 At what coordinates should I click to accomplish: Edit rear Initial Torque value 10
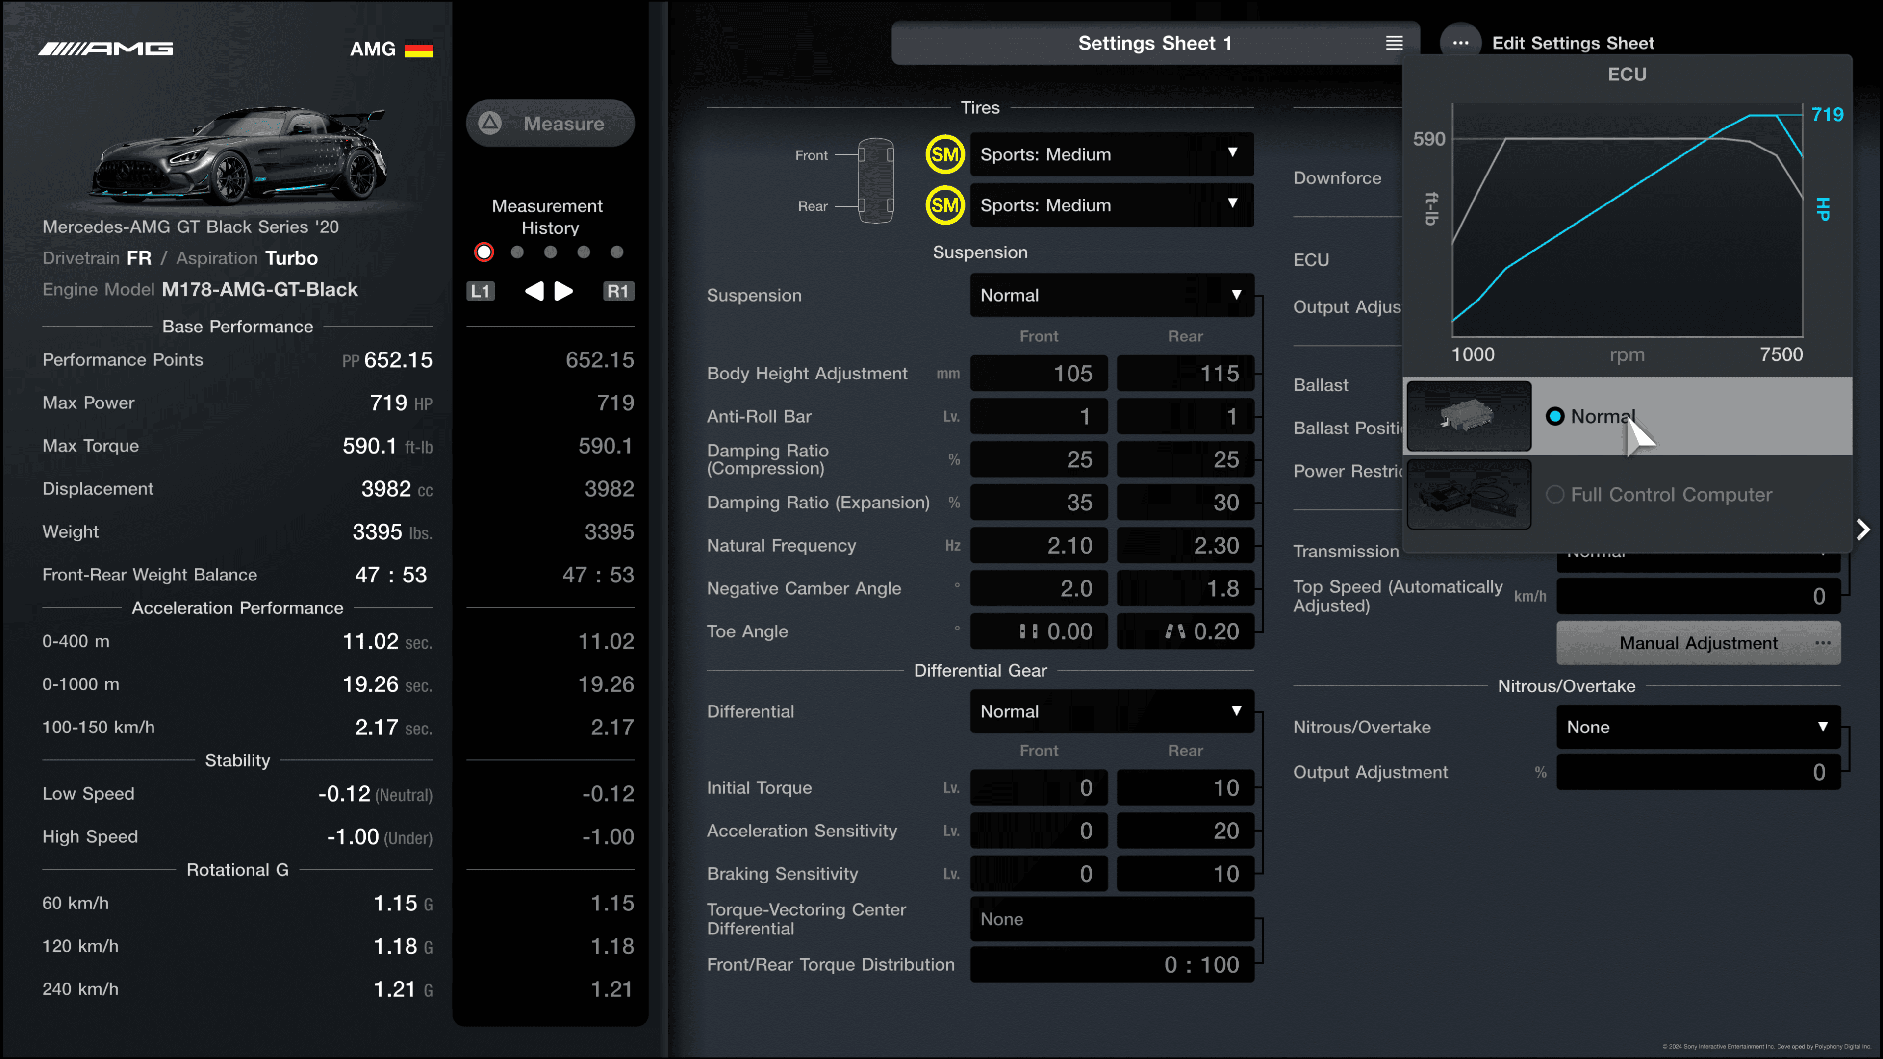click(x=1185, y=788)
